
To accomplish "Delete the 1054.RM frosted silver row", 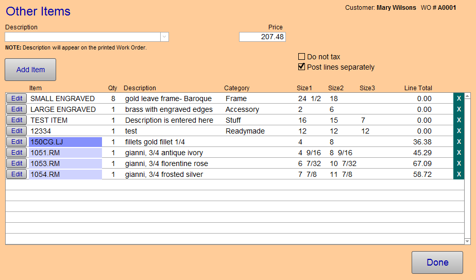I will [458, 174].
